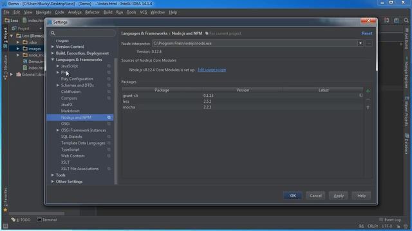Viewport: 412px width, 231px height.
Task: Click the Latest column header
Action: click(x=323, y=90)
